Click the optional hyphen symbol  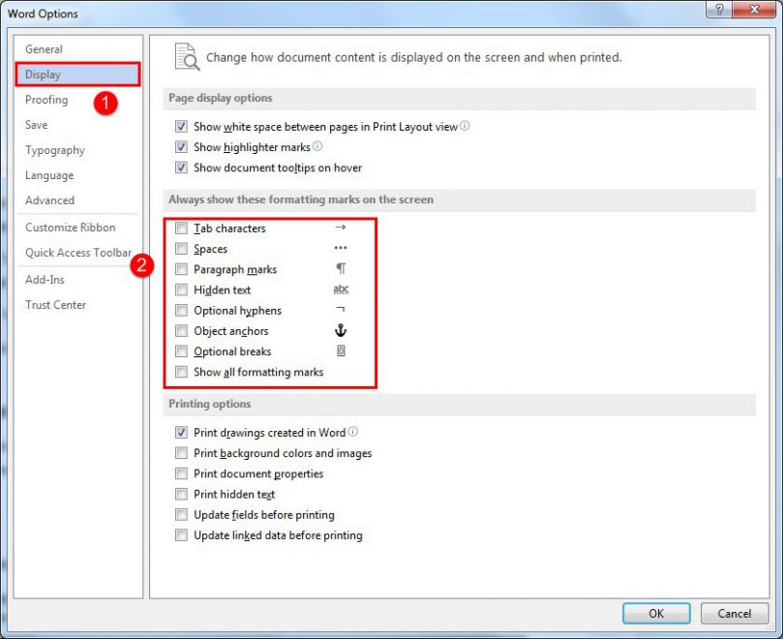click(340, 310)
